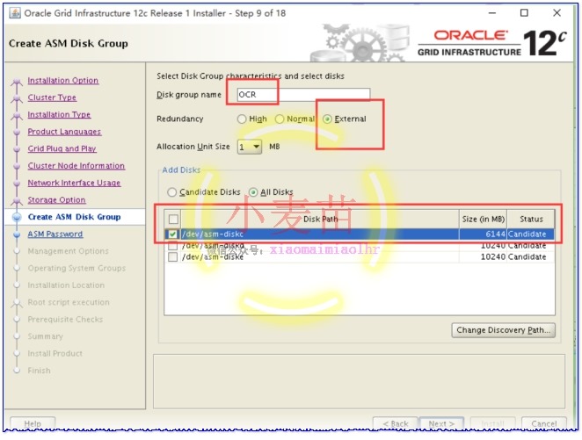
Task: Click the Storage Option step marker icon
Action: 17,201
